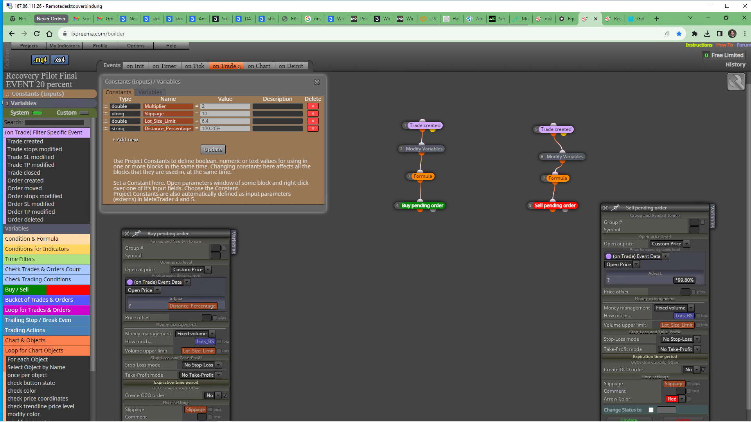Delete the Lot_Size_Limit constant row
751x422 pixels.
tap(313, 121)
